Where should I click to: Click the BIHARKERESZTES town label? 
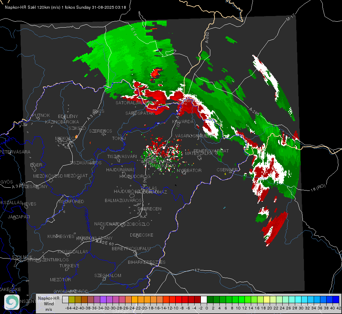click(x=147, y=262)
